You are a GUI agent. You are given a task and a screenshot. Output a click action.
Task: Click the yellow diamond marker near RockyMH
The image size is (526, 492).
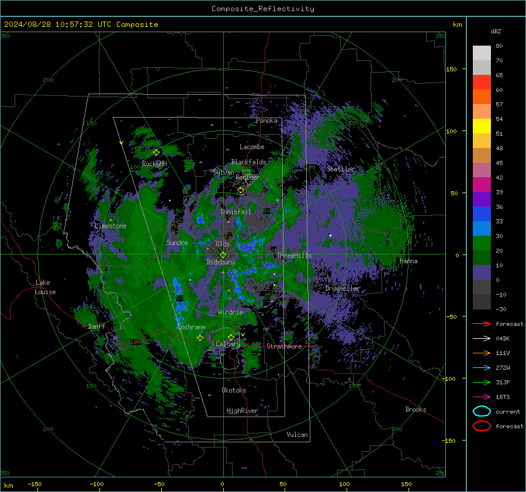pyautogui.click(x=156, y=153)
